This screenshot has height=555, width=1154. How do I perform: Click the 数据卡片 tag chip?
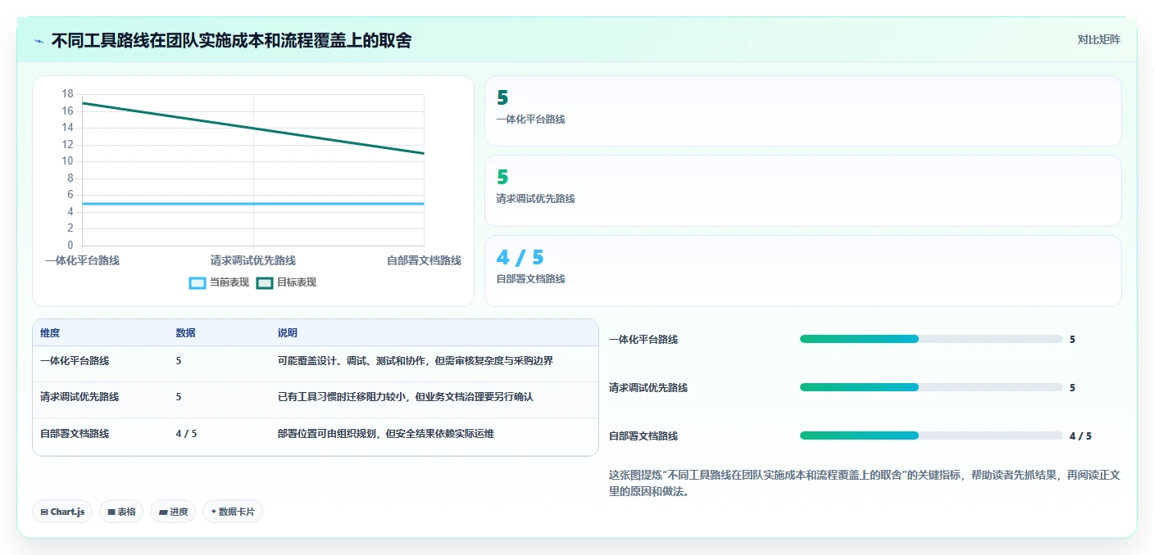point(233,512)
